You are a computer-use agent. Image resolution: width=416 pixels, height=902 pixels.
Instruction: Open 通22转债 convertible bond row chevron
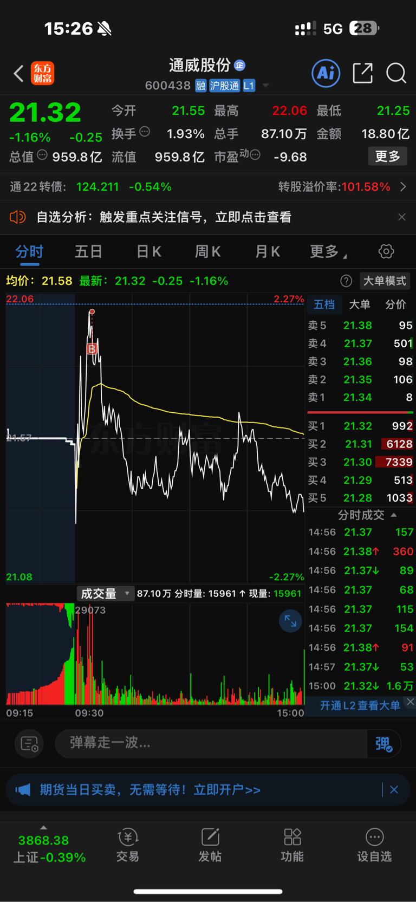(403, 187)
